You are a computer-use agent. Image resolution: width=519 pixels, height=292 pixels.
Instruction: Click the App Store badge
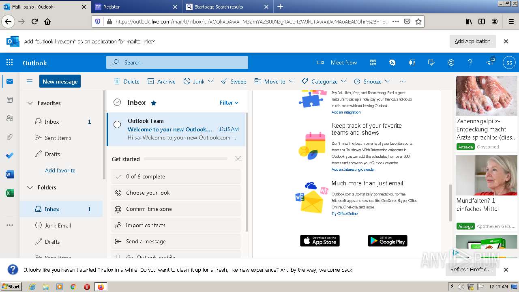[320, 240]
